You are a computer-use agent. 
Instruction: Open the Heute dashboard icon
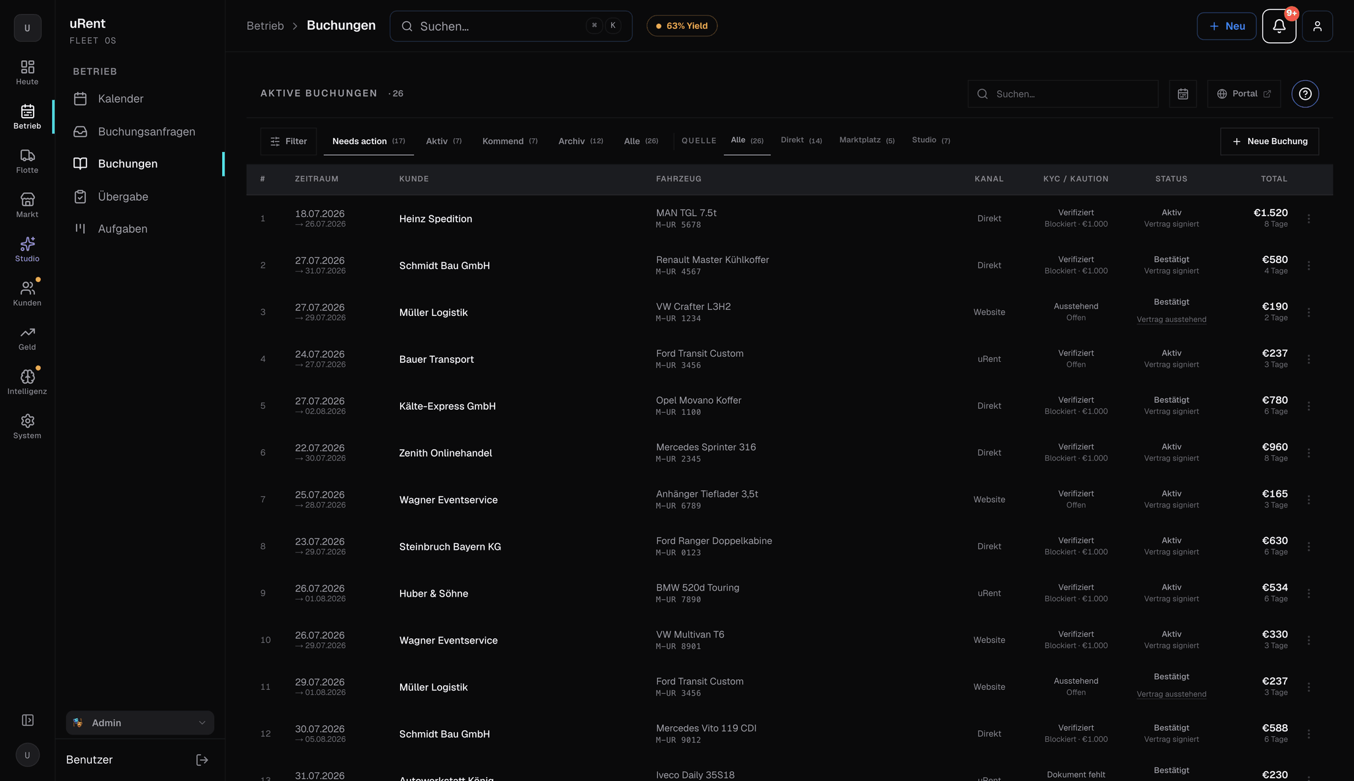(x=27, y=72)
